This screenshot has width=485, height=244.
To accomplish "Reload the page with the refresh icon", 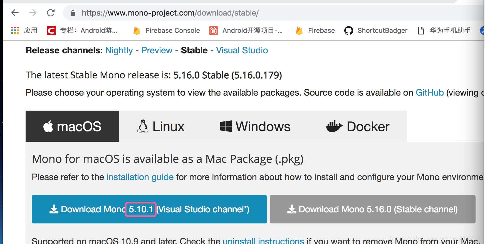I will pyautogui.click(x=51, y=13).
